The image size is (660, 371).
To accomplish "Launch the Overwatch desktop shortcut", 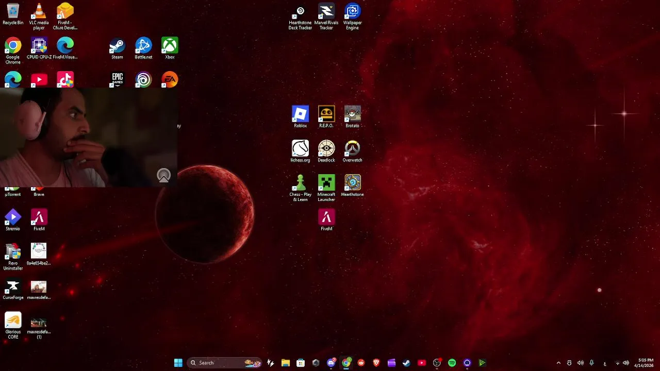I will coord(352,151).
